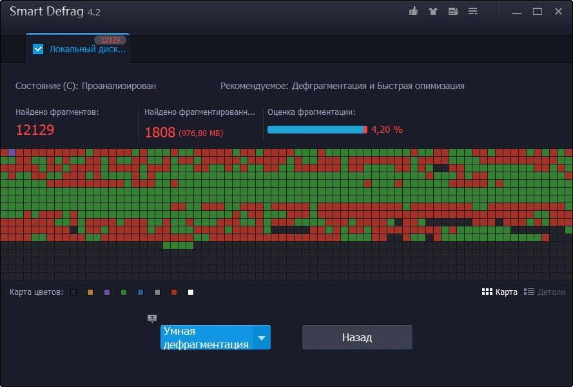Click the Найдено фрагментов label
Image resolution: width=573 pixels, height=387 pixels.
coord(57,112)
